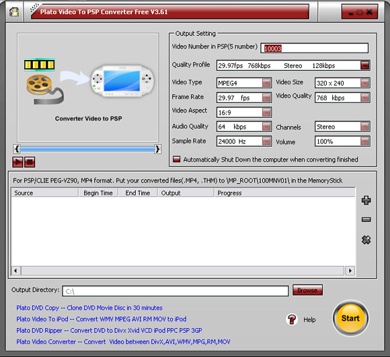Click the End Time column header
Screen dimensions: 390x357
pos(138,193)
